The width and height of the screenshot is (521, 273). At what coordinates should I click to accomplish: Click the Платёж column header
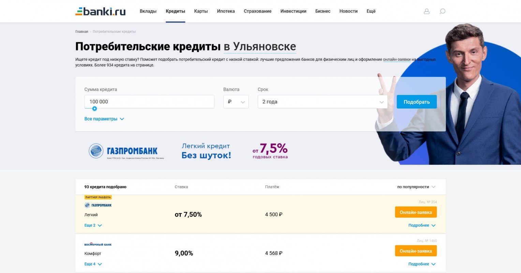(272, 187)
